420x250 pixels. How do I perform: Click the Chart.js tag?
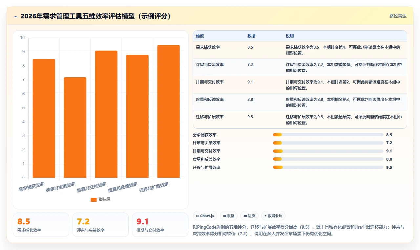click(x=205, y=216)
